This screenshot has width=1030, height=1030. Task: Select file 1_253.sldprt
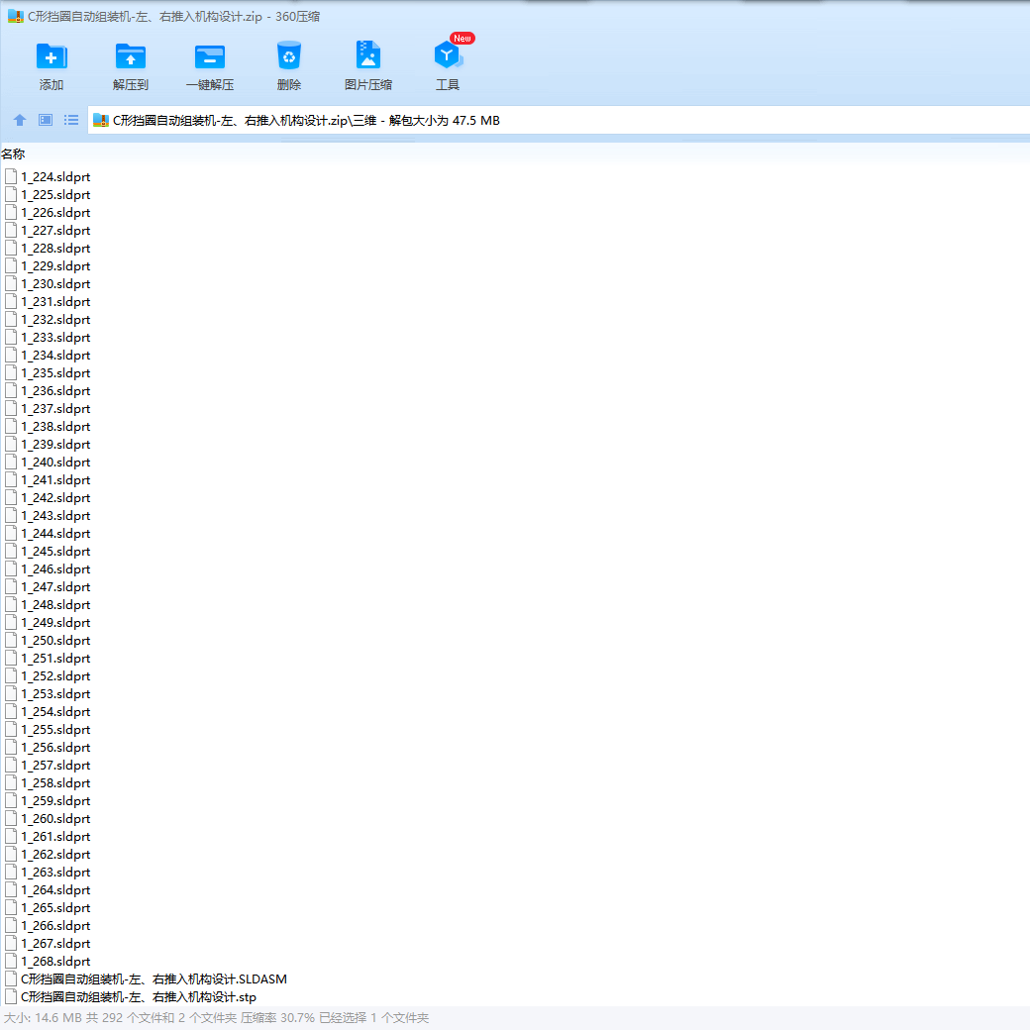click(55, 693)
